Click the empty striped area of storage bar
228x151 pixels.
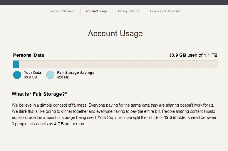tap(117, 64)
